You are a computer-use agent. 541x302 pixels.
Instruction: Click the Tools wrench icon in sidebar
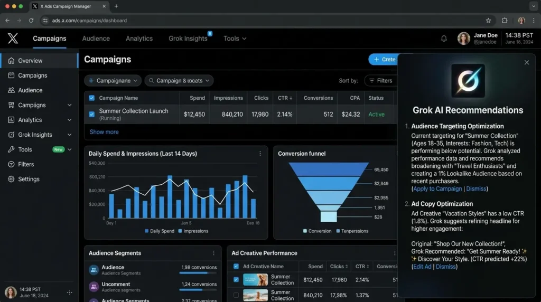(11, 149)
